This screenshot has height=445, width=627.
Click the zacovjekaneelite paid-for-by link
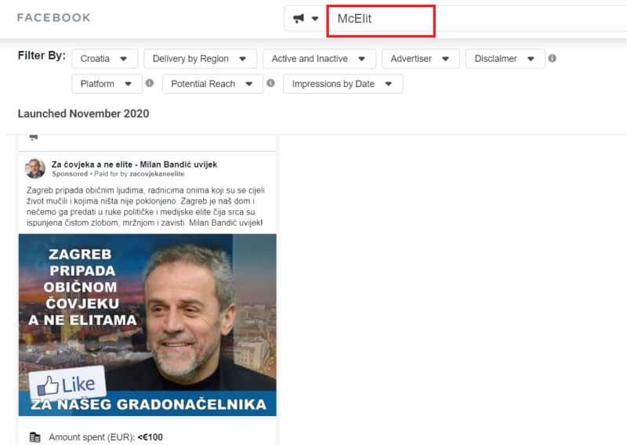pyautogui.click(x=157, y=174)
